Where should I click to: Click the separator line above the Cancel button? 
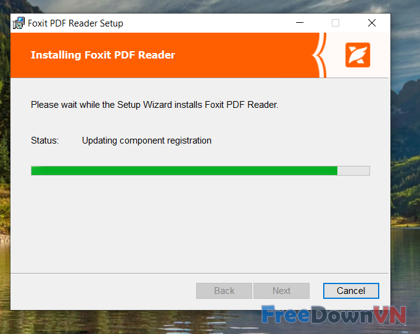click(x=200, y=273)
